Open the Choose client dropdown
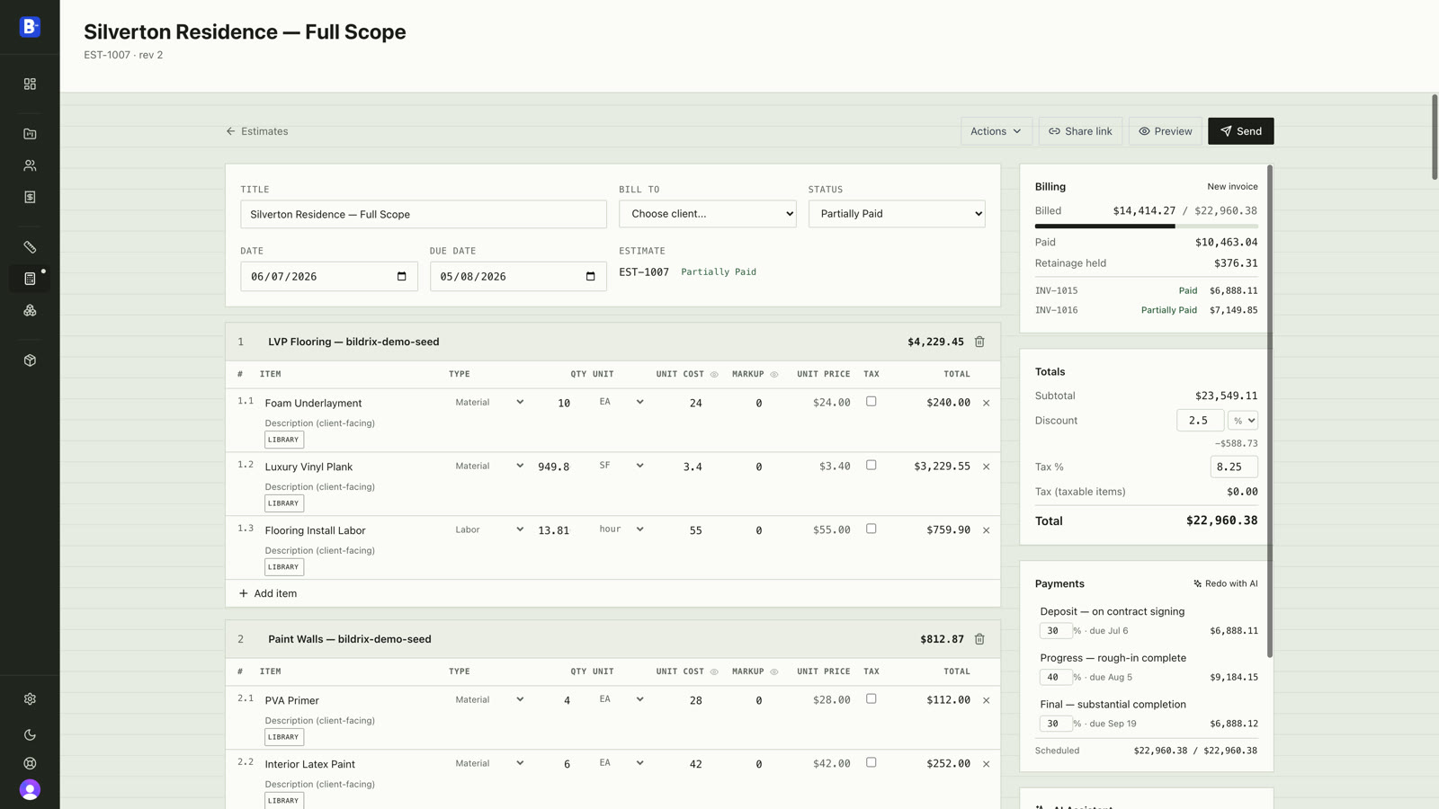This screenshot has width=1439, height=809. click(708, 214)
